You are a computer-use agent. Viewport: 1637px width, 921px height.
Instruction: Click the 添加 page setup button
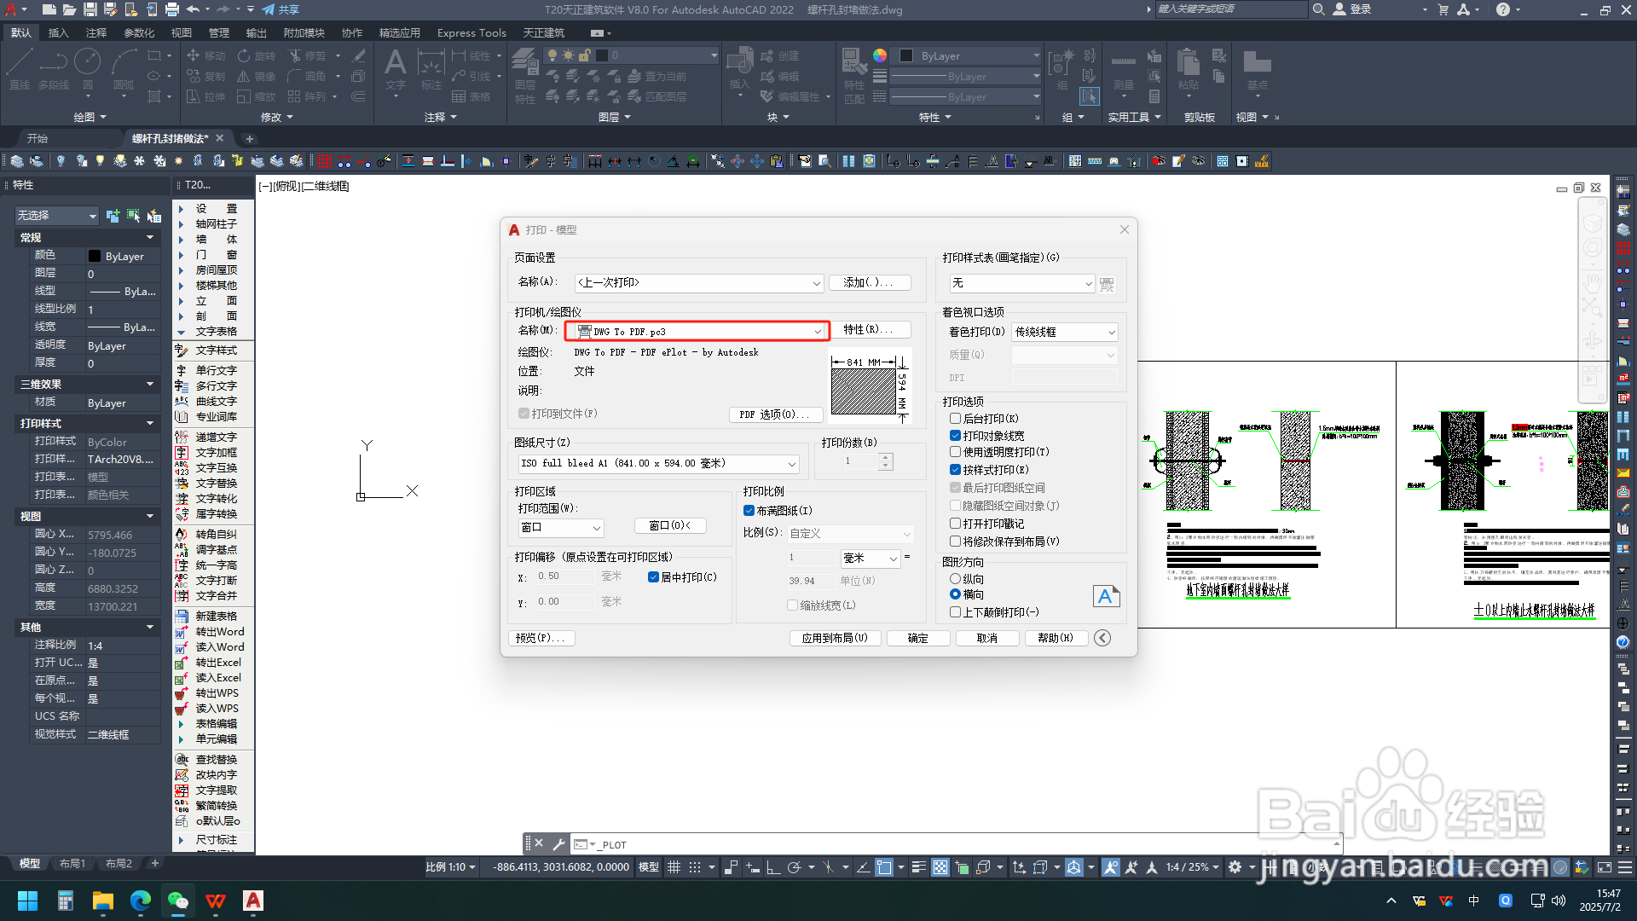pos(870,282)
